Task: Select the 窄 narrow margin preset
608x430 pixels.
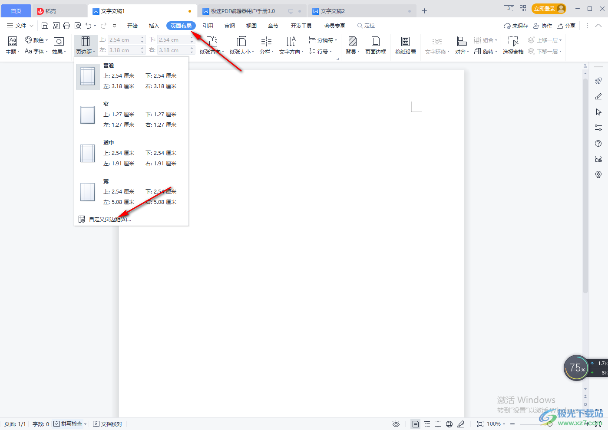Action: (x=131, y=115)
